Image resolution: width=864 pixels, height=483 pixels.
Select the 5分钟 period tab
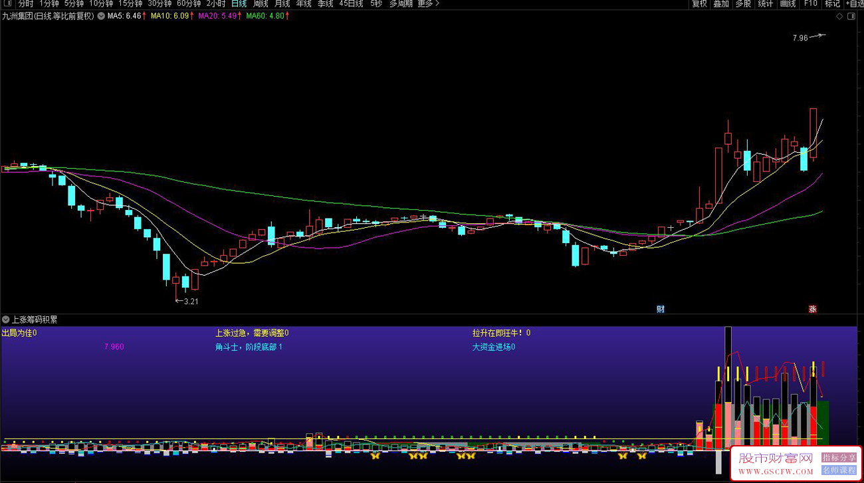(74, 4)
